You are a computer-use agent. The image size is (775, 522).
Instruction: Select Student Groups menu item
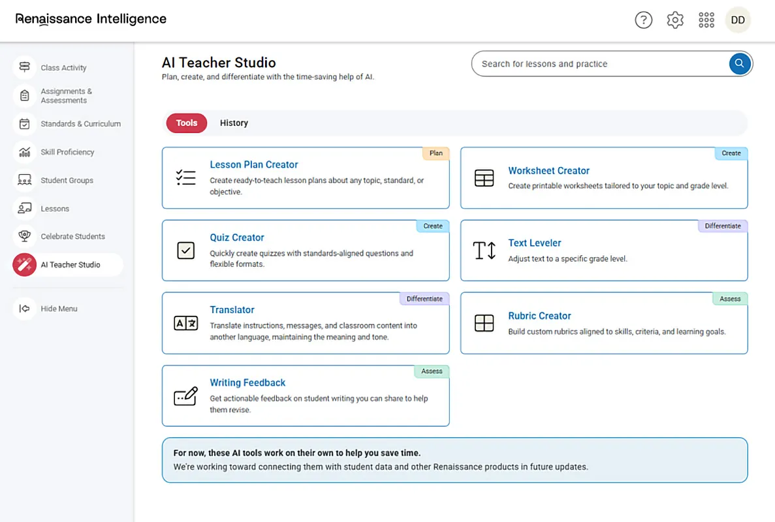point(67,180)
